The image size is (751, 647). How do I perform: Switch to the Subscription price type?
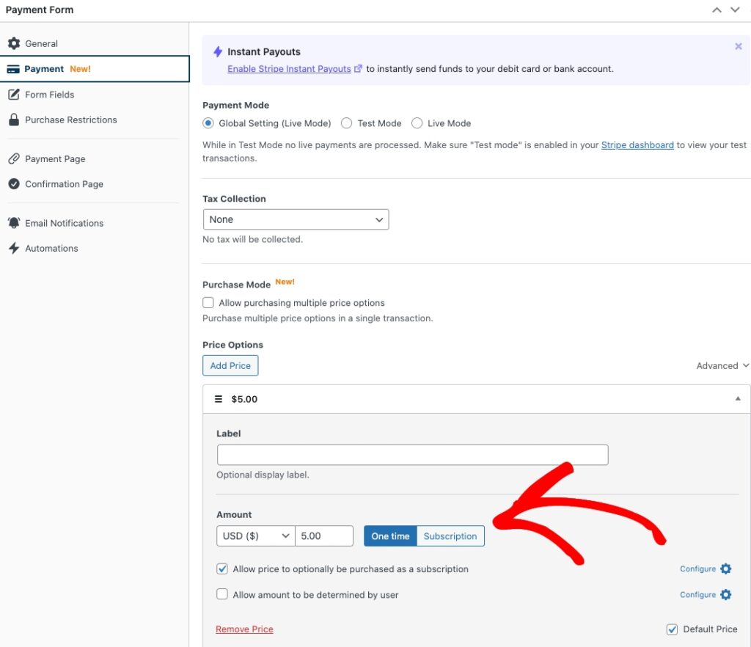[x=450, y=536]
